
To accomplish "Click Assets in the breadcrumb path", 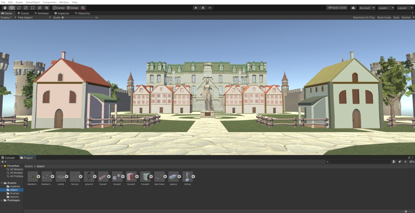I will (29, 166).
